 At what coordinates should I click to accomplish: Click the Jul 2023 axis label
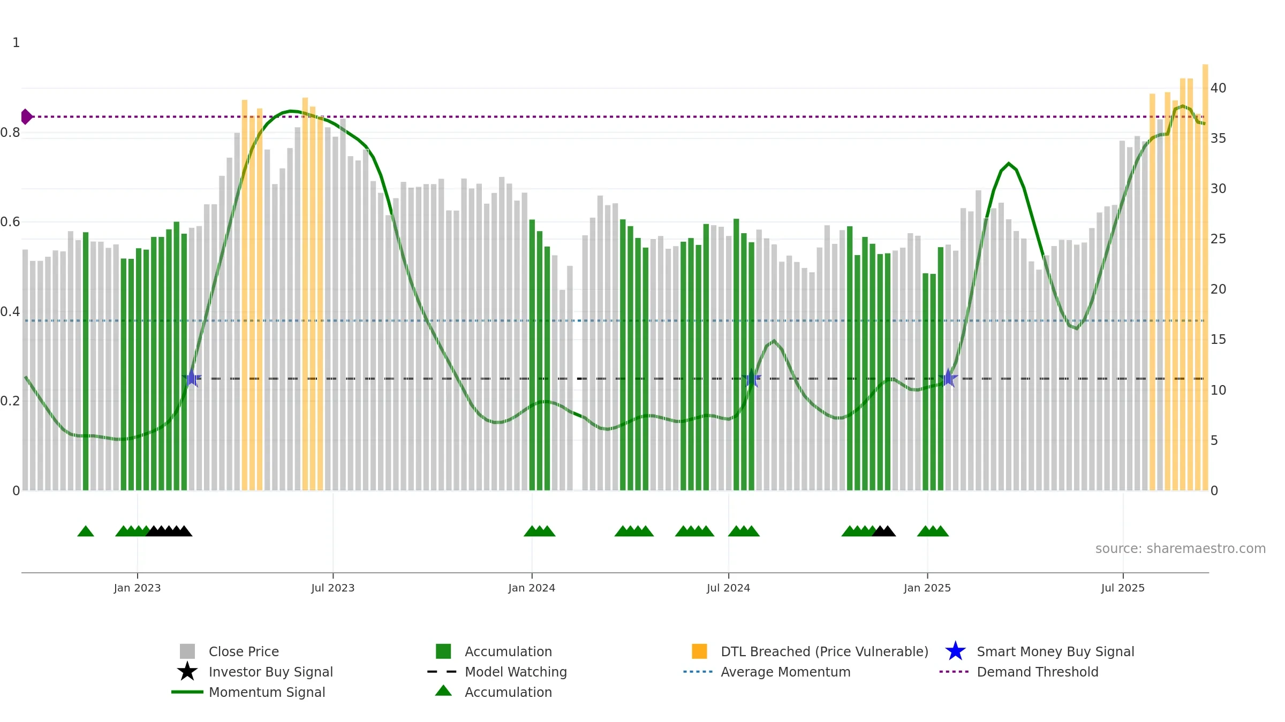(333, 588)
